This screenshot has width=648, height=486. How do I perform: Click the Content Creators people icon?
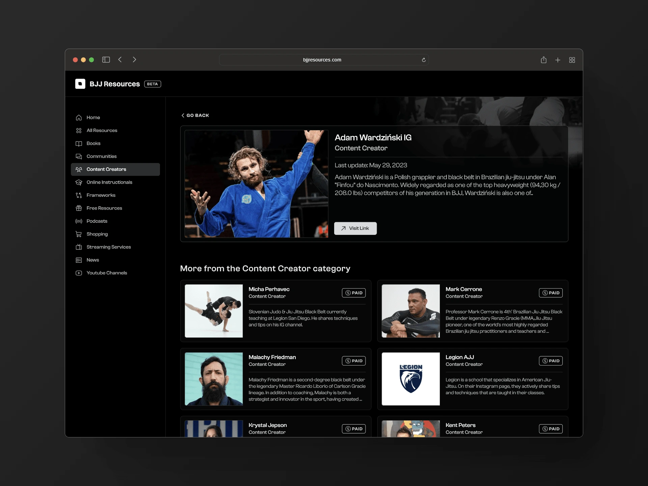point(79,169)
